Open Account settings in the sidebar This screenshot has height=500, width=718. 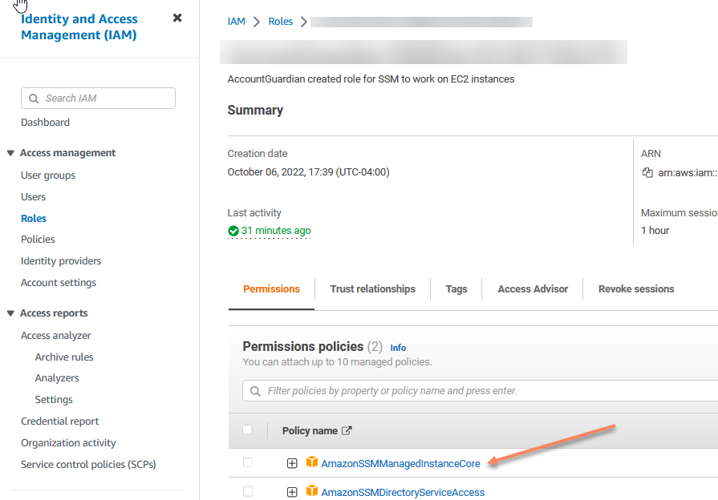pyautogui.click(x=59, y=283)
